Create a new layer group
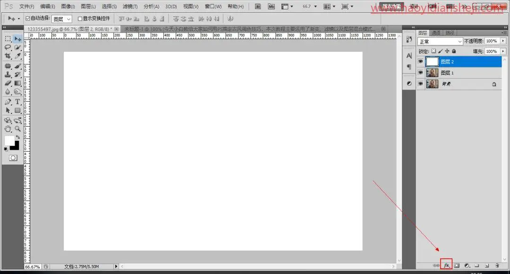Image resolution: width=510 pixels, height=274 pixels. 477,265
